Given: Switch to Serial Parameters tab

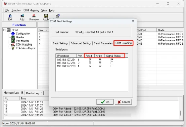Looking at the screenshot, I should (103, 43).
